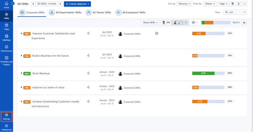Image resolution: width=253 pixels, height=132 pixels.
Task: Open Meetings from the sidebar
Action: coord(7,38)
